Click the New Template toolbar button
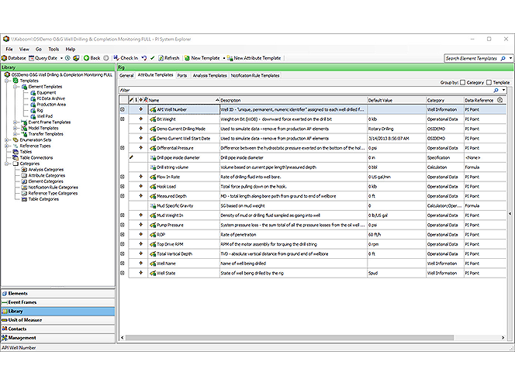515x386 pixels. pos(202,58)
